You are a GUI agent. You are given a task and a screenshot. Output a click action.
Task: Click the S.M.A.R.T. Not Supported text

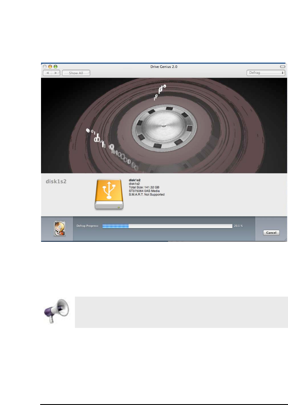pos(147,195)
